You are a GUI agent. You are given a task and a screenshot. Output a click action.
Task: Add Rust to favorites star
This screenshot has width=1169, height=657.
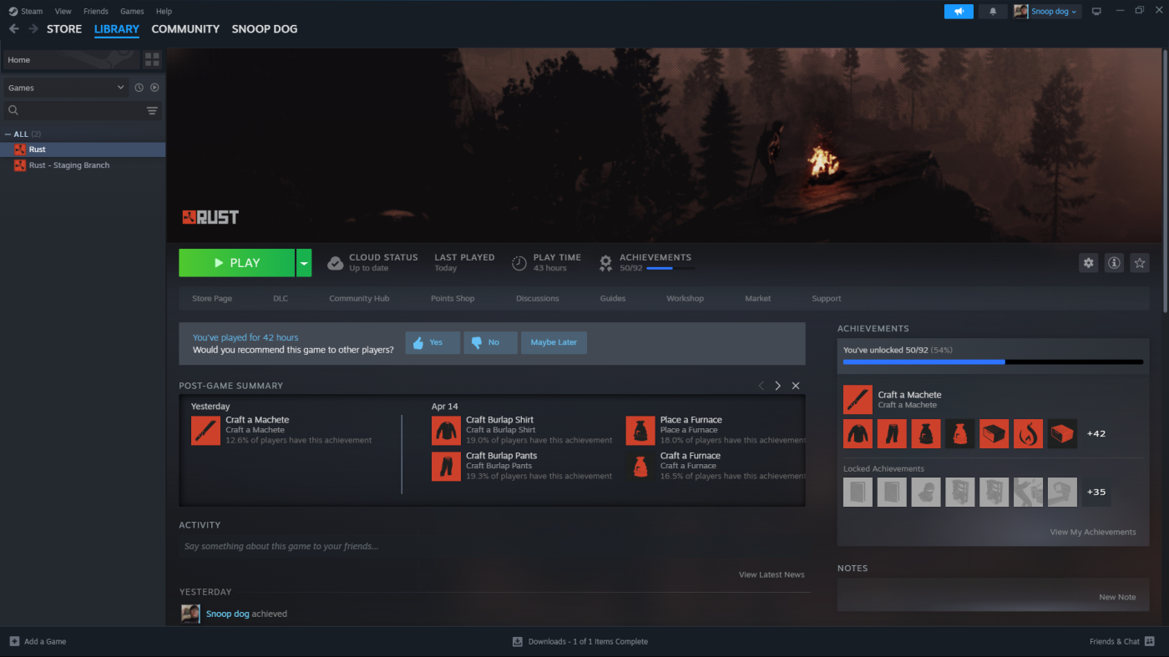click(x=1140, y=263)
